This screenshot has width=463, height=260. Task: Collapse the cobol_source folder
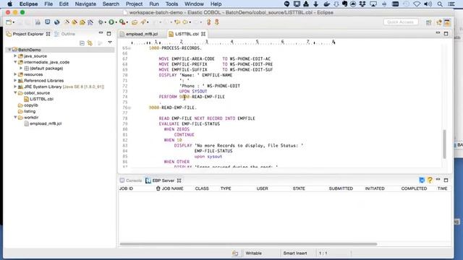[15, 93]
